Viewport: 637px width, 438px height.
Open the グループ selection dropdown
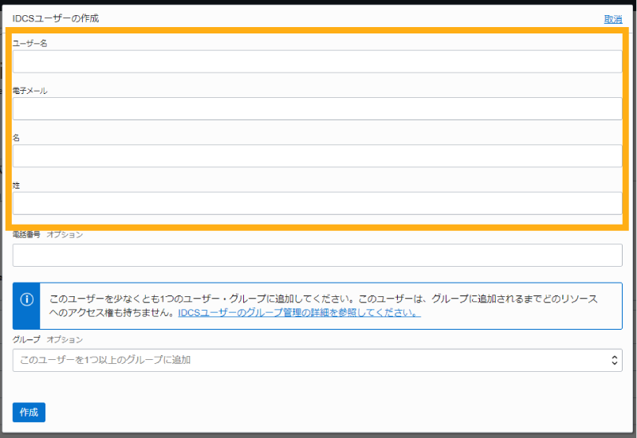tap(317, 360)
